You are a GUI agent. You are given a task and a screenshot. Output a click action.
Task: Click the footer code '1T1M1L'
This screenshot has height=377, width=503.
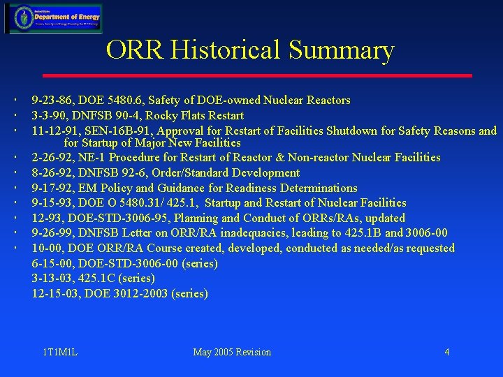60,353
